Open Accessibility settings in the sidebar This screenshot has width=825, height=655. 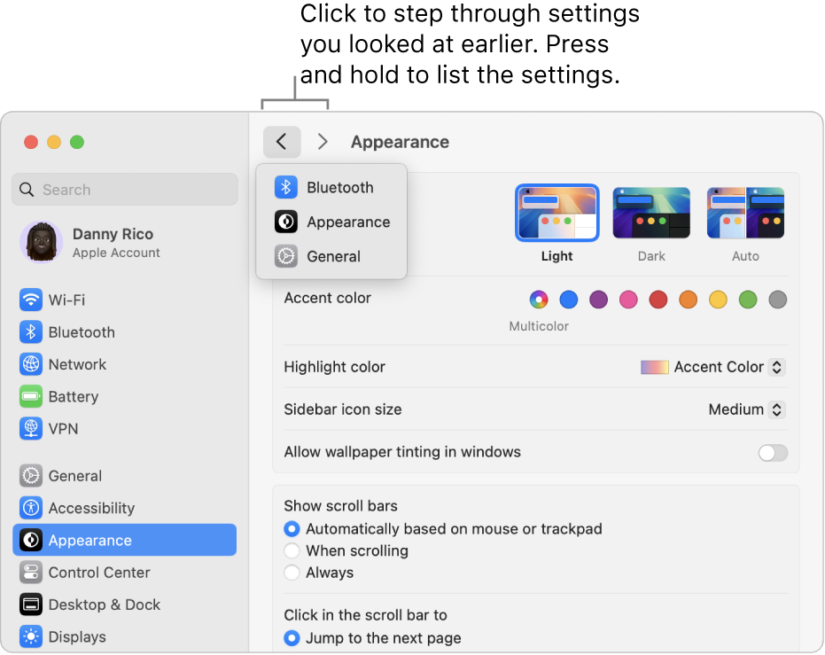click(125, 508)
